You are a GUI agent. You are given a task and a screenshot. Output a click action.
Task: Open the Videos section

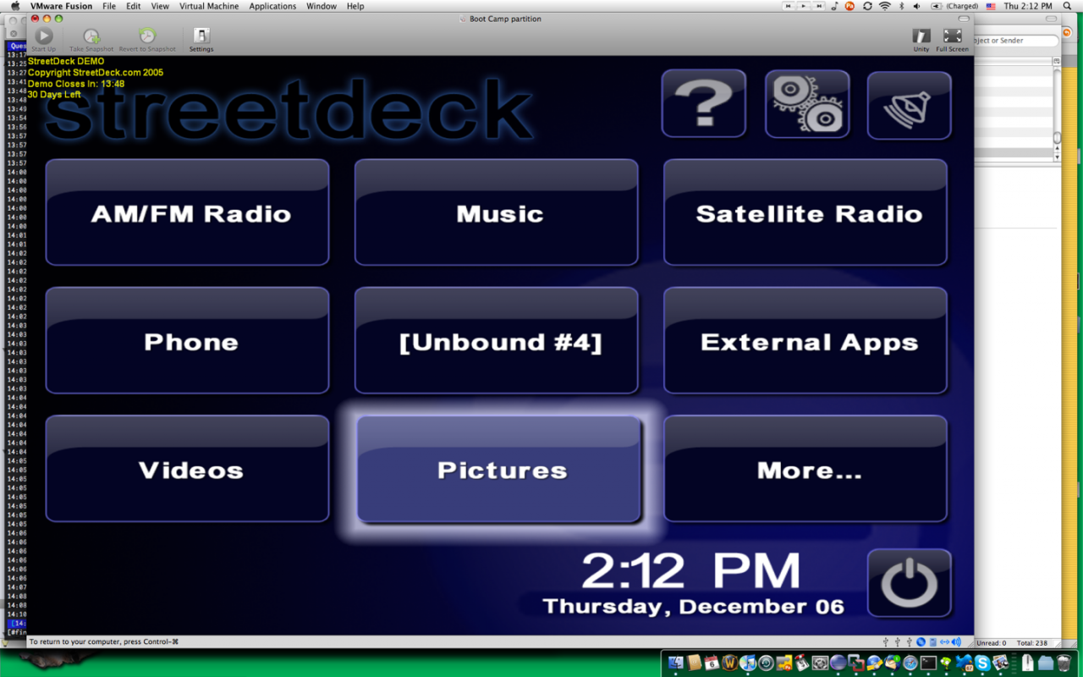click(187, 469)
